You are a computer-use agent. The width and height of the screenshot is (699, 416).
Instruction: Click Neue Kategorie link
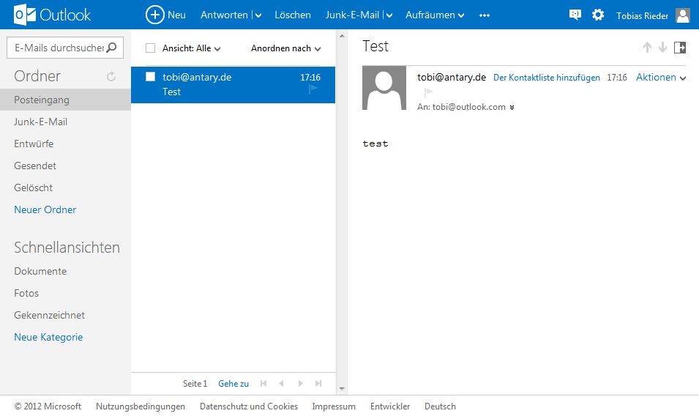(48, 337)
